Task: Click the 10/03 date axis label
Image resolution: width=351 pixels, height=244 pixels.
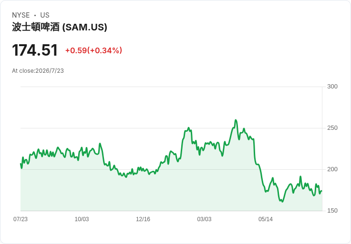Action: click(x=82, y=219)
